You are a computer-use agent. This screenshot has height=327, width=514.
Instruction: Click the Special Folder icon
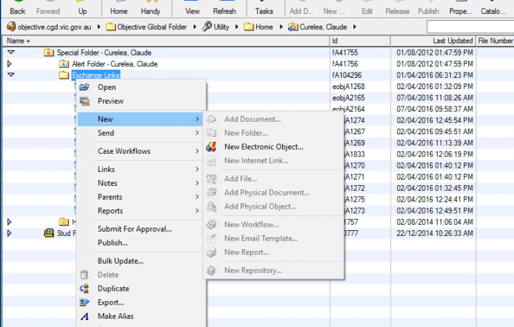click(49, 52)
